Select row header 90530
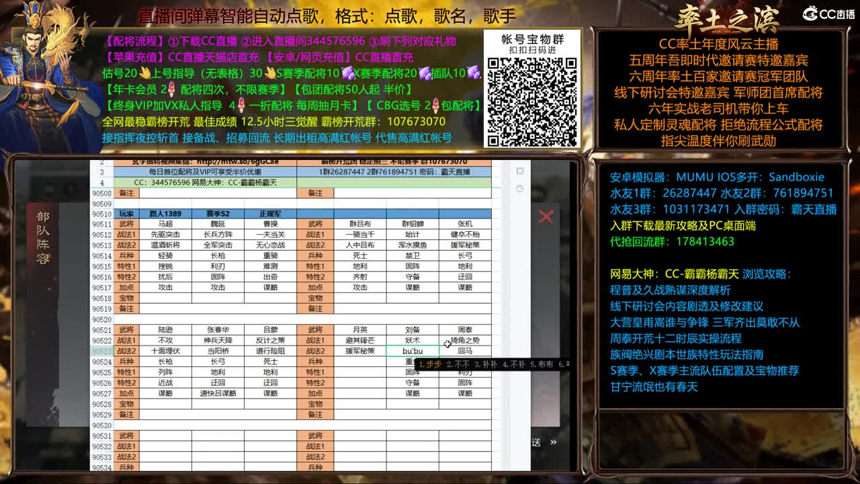 click(102, 426)
